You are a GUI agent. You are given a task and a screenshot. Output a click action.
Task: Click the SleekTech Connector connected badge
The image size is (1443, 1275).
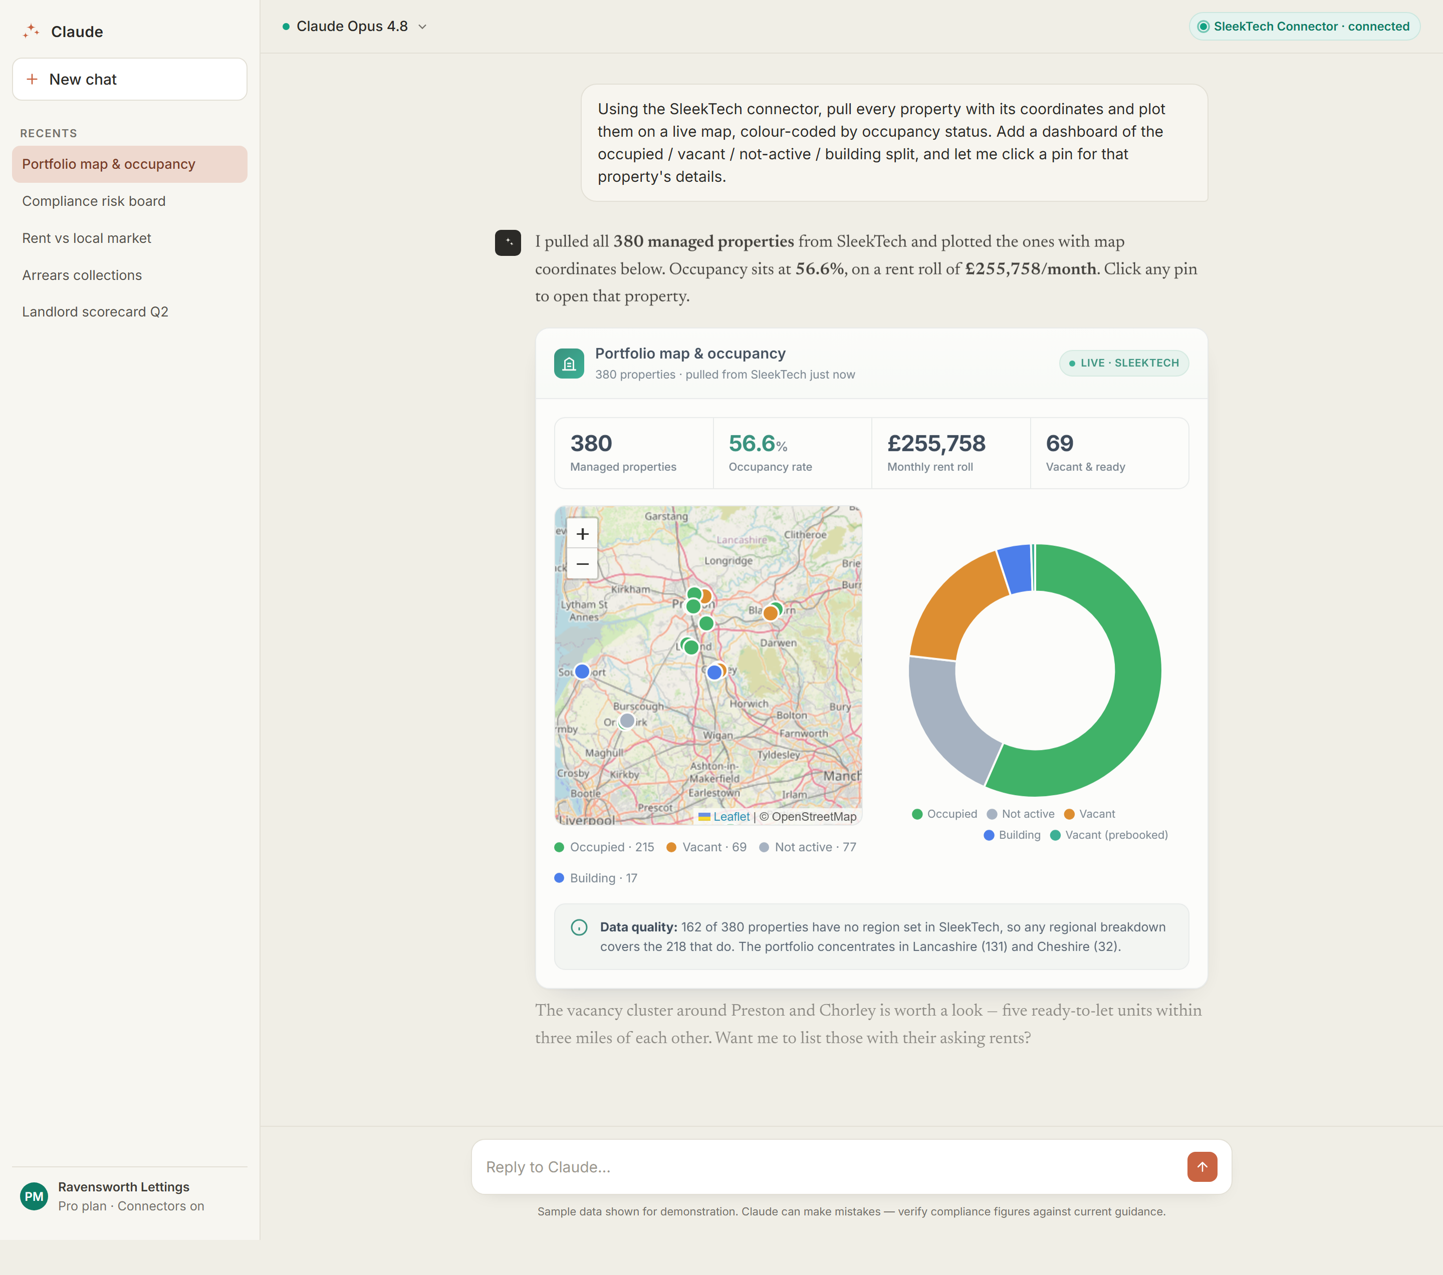point(1304,26)
